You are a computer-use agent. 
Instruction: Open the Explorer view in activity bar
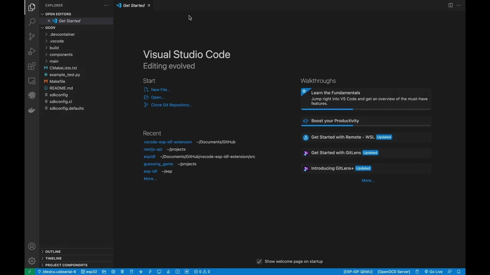[32, 8]
